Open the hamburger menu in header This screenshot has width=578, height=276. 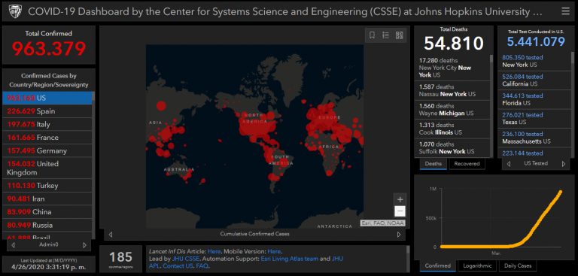(x=565, y=11)
